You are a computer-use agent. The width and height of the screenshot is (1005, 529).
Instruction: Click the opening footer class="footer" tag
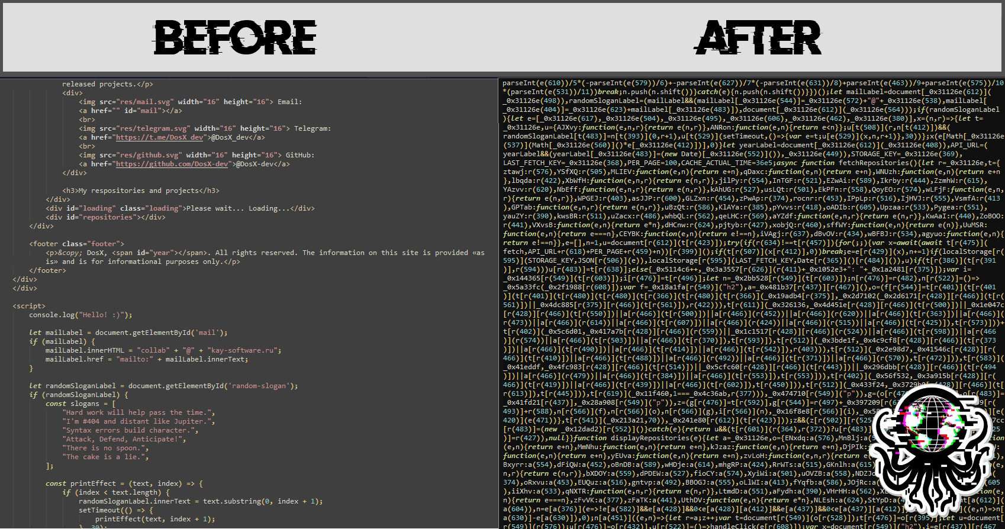[77, 244]
